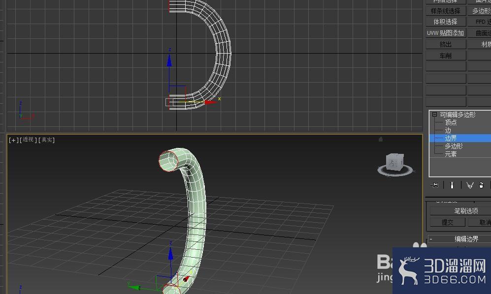Select 边界 sub-object level
The image size is (491, 294).
tap(451, 138)
